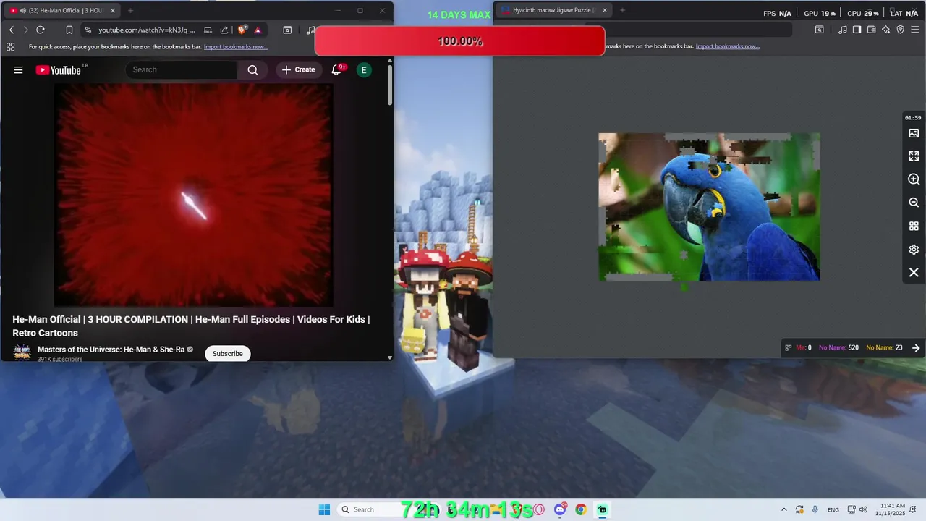Click the youtube.com address bar URL
Viewport: 926px width, 521px height.
click(x=147, y=30)
